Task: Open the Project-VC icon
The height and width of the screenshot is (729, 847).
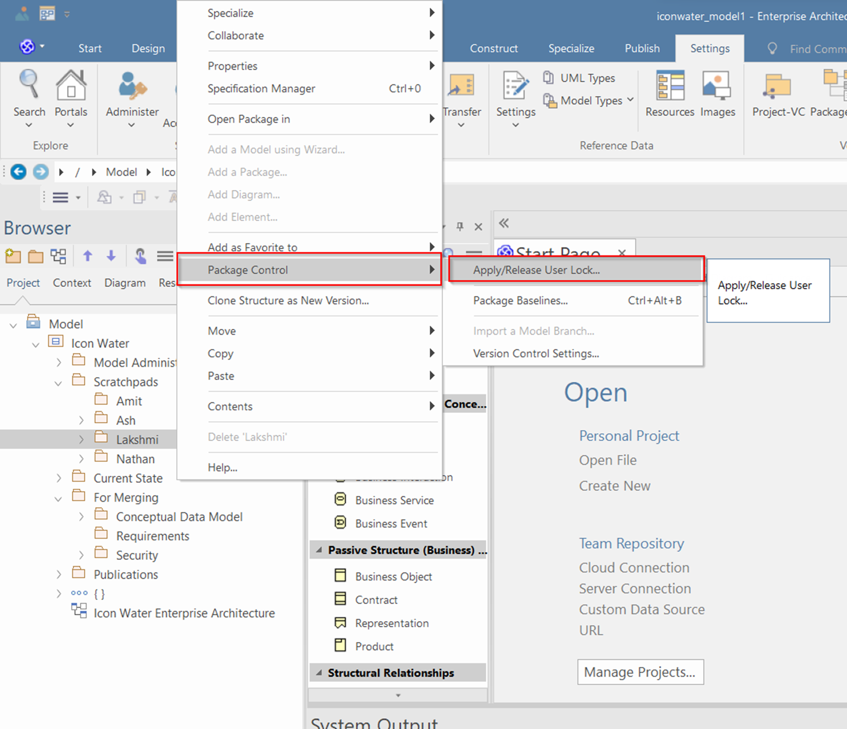Action: coord(778,86)
